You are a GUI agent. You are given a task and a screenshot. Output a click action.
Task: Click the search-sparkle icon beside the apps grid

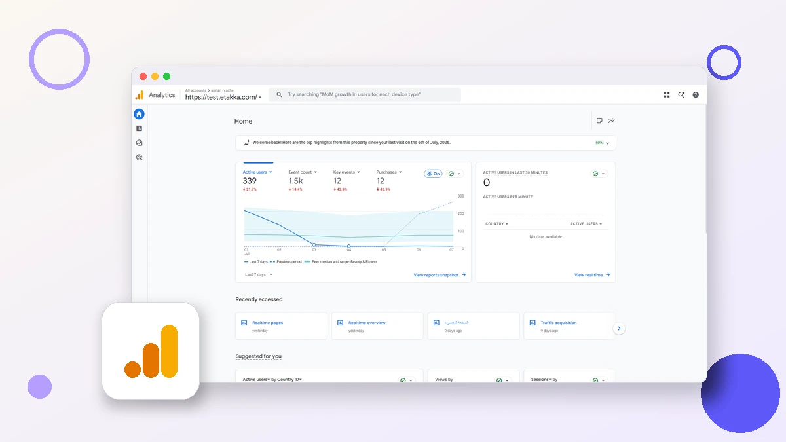point(681,95)
